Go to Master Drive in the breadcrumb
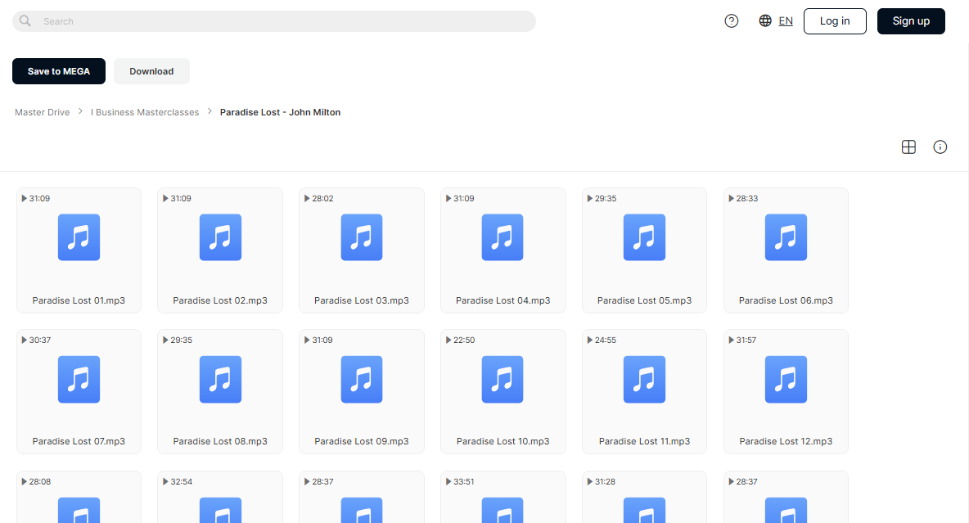 pyautogui.click(x=42, y=112)
